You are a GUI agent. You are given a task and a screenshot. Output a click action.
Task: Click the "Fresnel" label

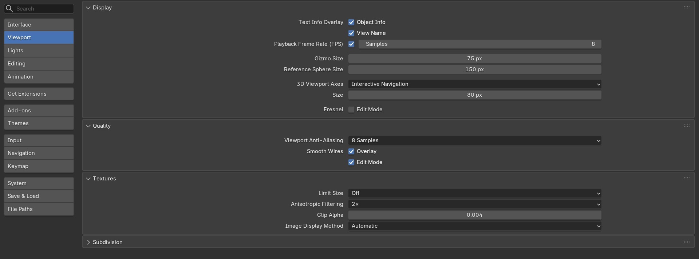coord(333,109)
